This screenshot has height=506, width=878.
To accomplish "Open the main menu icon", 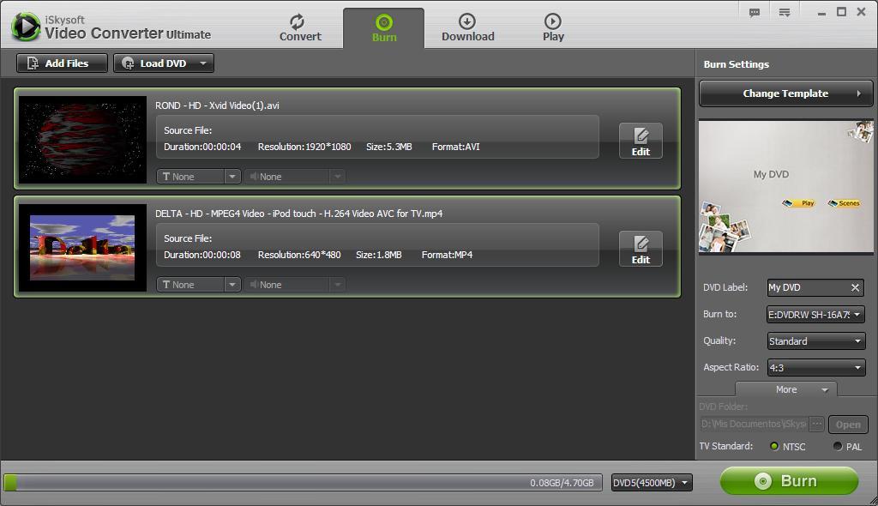I will tap(785, 12).
